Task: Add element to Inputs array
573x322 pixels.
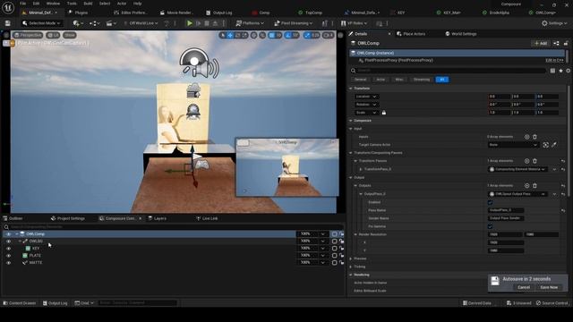Action: tap(526, 137)
